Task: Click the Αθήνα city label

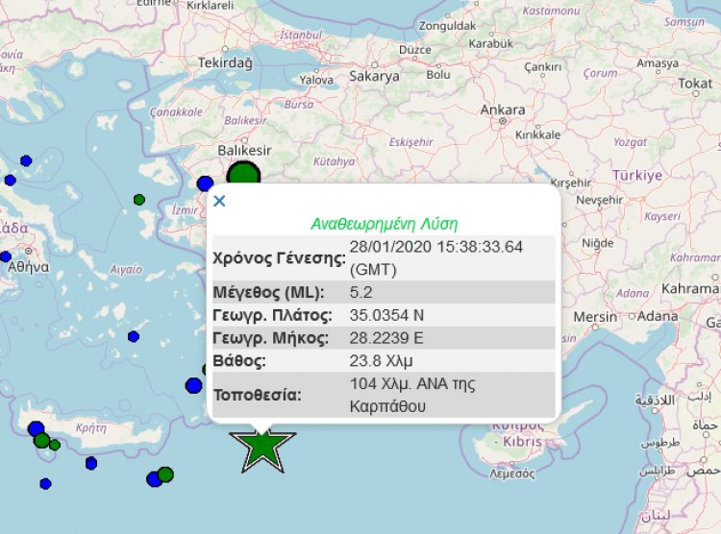Action: tap(28, 267)
